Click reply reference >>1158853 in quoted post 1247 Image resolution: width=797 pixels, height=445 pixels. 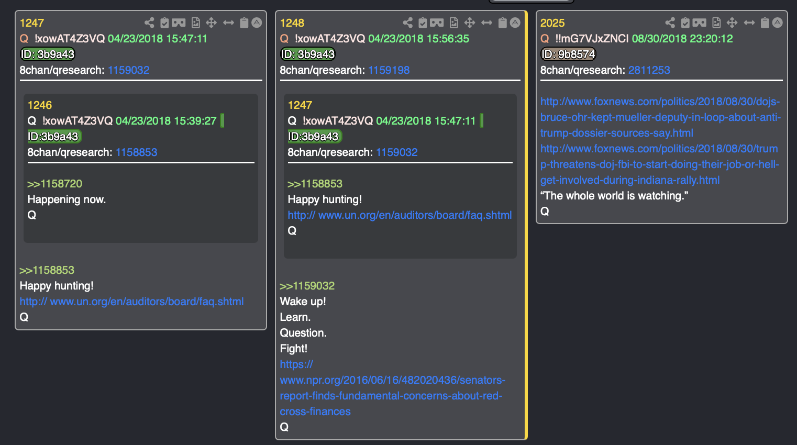pos(315,184)
